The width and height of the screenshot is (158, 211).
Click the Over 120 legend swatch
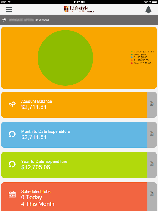(132, 63)
